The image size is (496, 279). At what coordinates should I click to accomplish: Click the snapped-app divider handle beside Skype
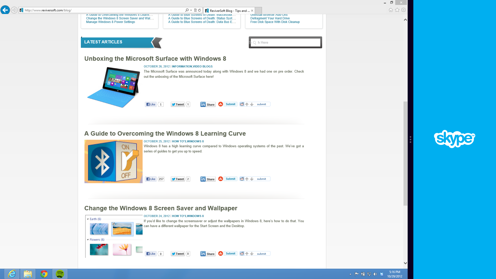[410, 139]
